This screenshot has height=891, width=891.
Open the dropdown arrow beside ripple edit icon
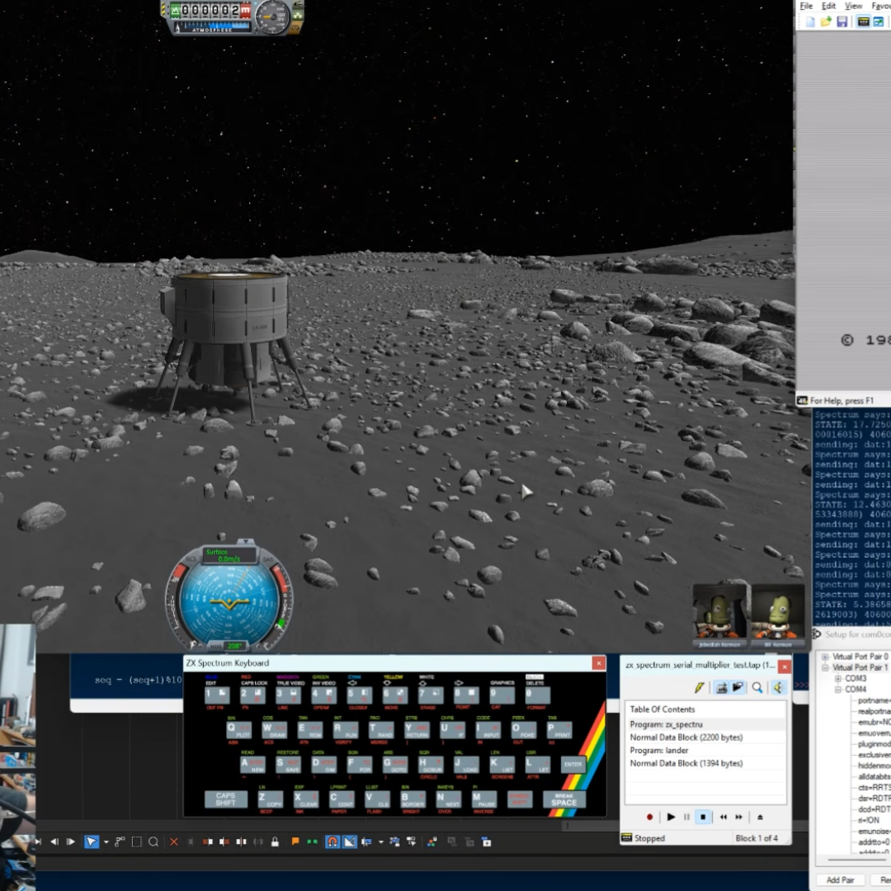[380, 842]
